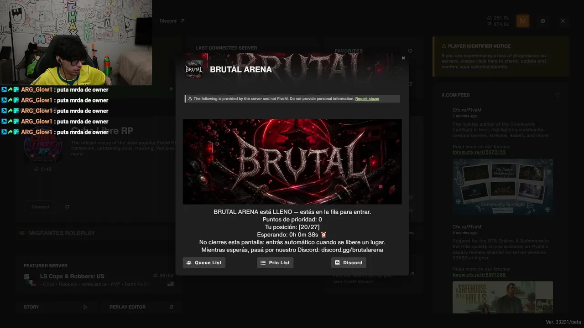The width and height of the screenshot is (584, 328).
Task: Open the Safehouse in the Hills feed image
Action: point(503,297)
